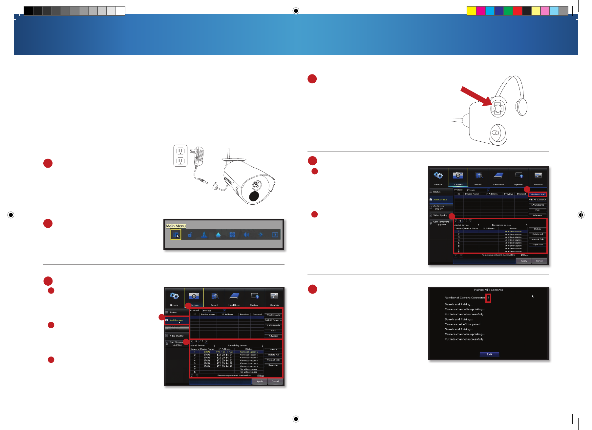Image resolution: width=592 pixels, height=430 pixels.
Task: Click Cancel in zero-added-device window
Action: pyautogui.click(x=539, y=261)
